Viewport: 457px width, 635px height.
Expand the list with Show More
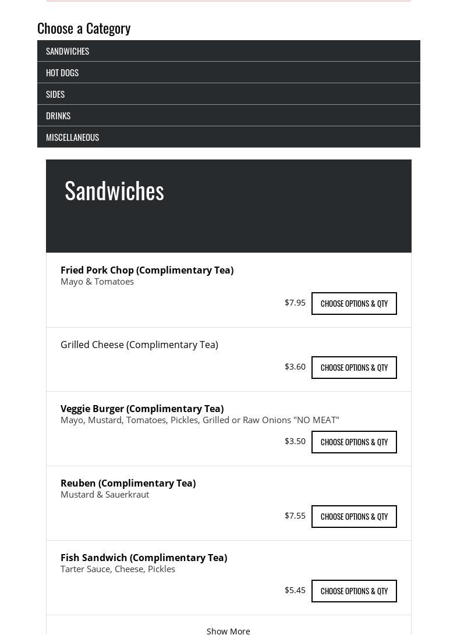click(228, 631)
